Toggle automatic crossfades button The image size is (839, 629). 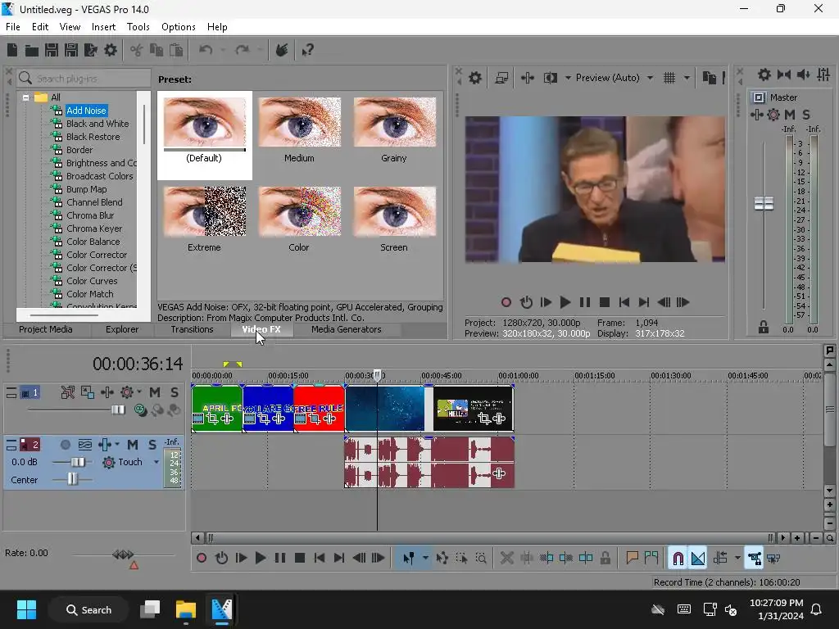pos(698,559)
